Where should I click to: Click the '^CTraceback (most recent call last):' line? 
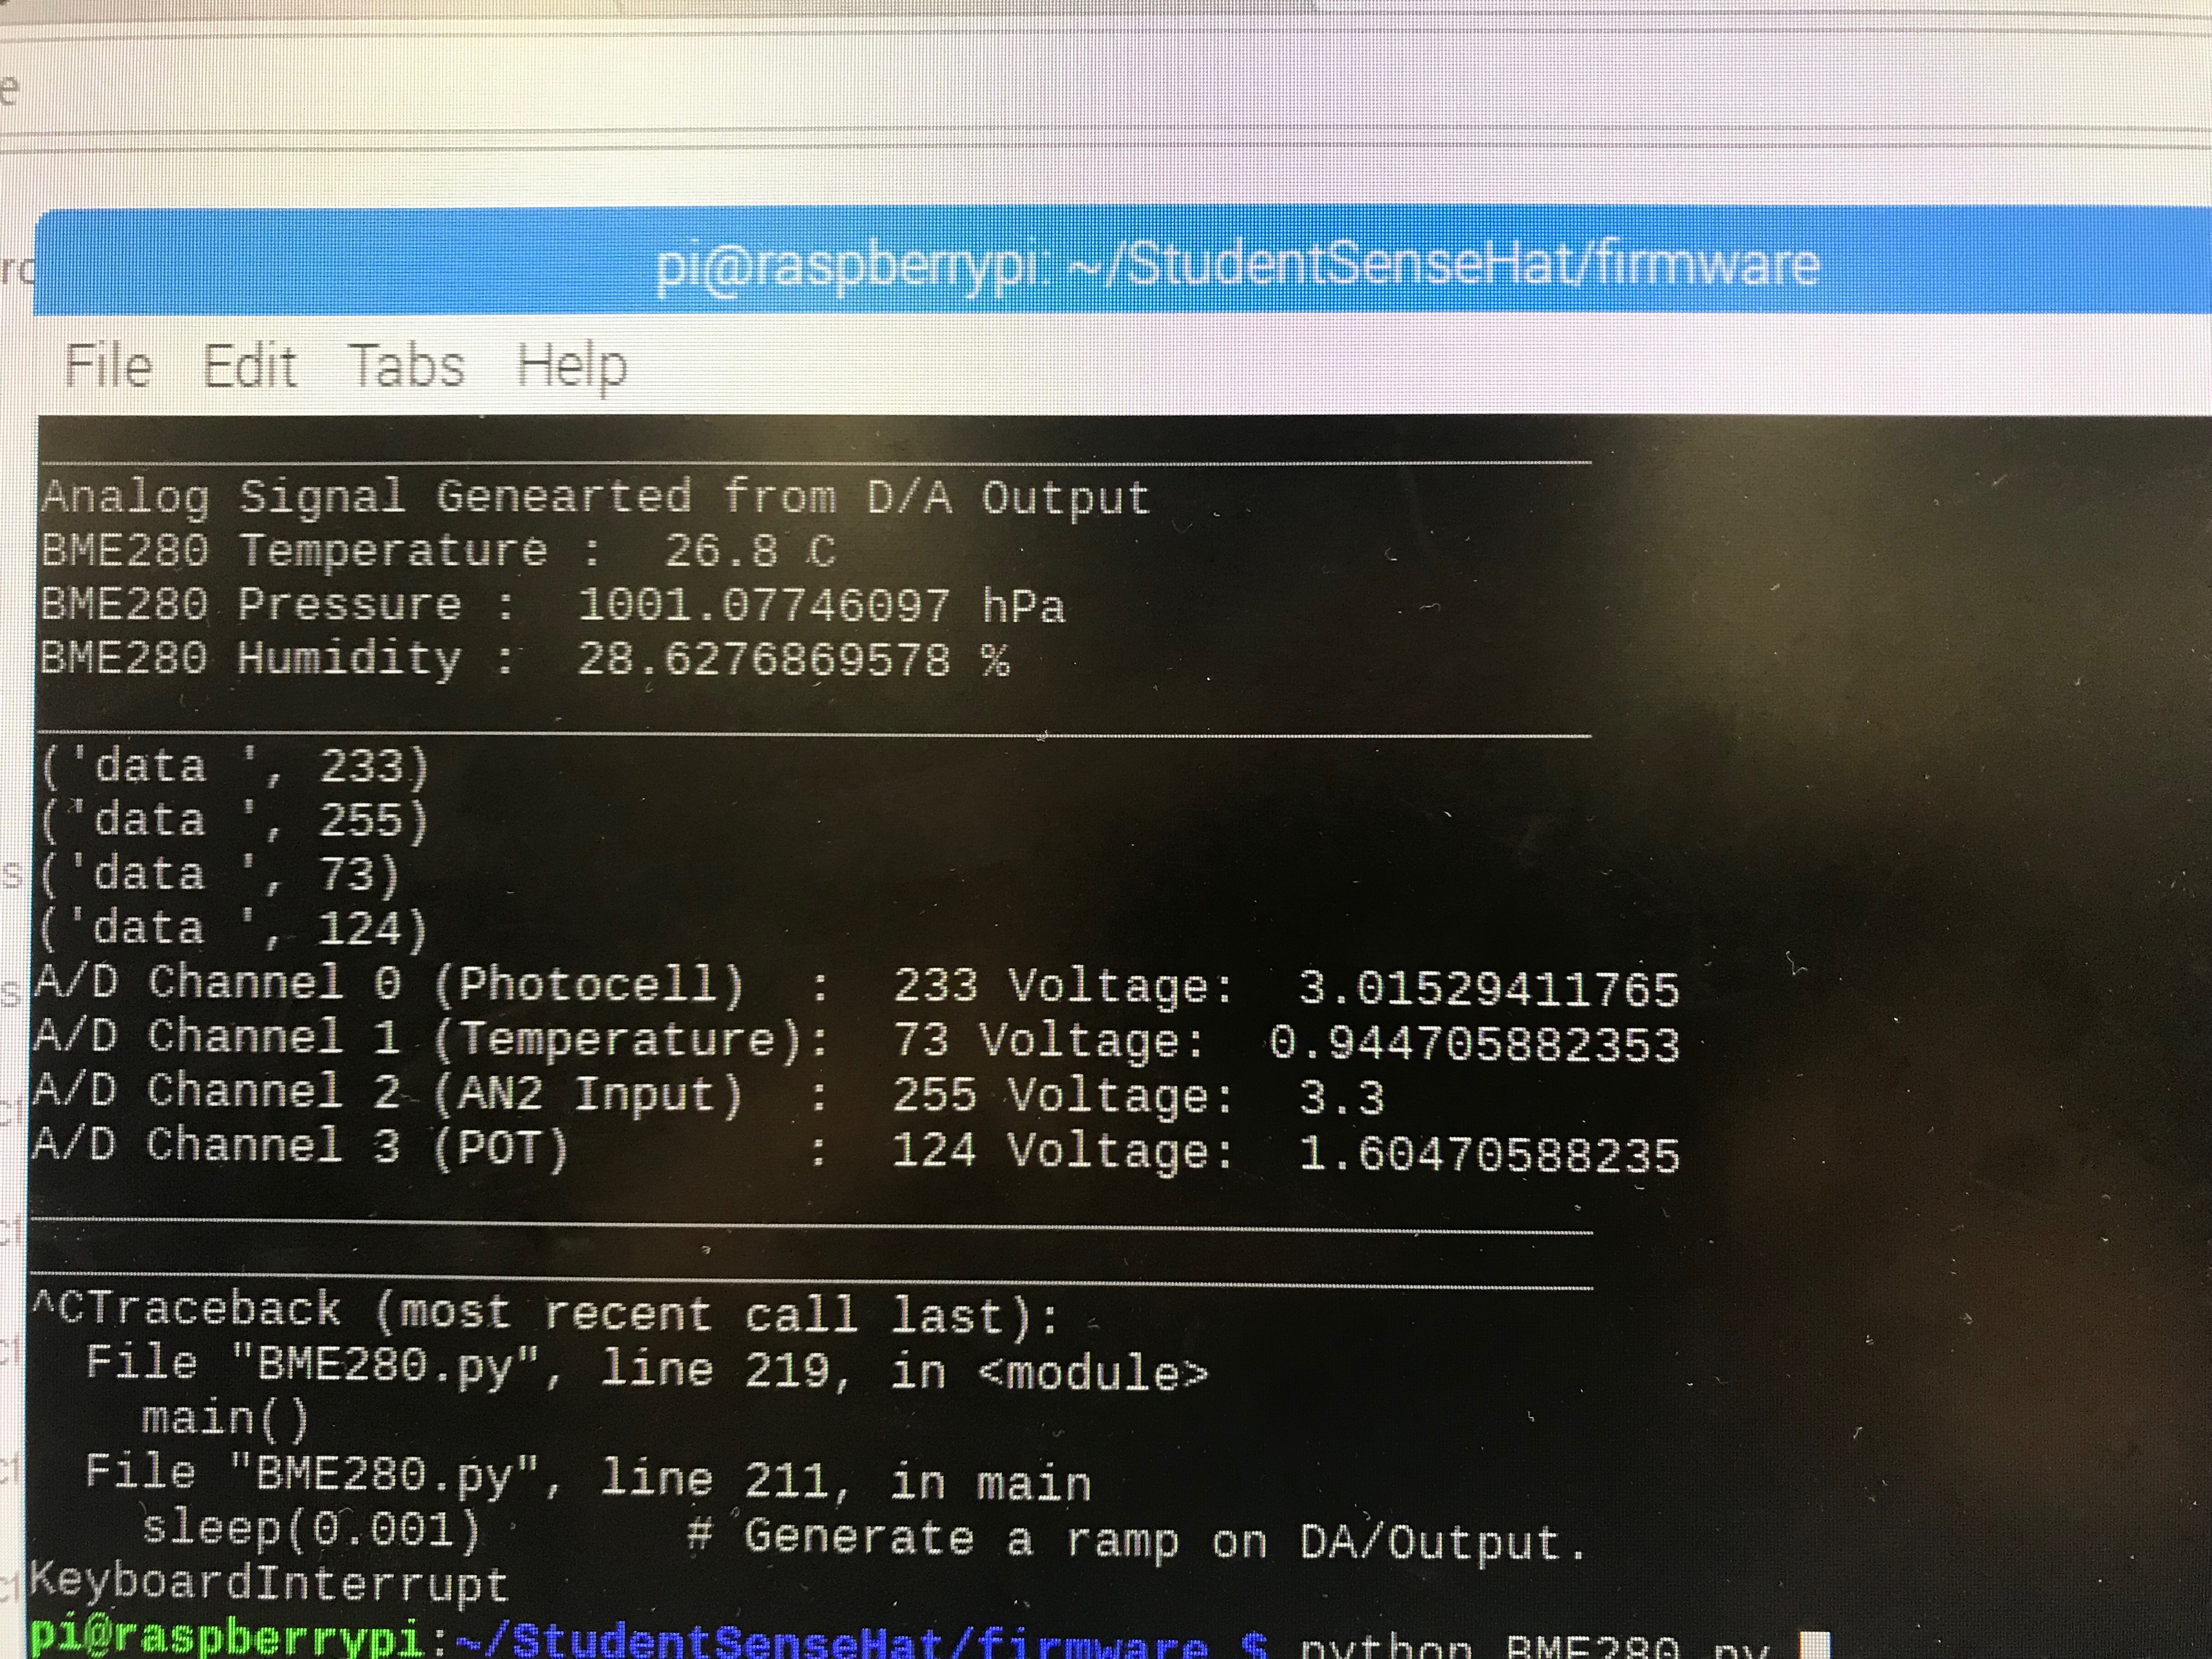tap(546, 1313)
